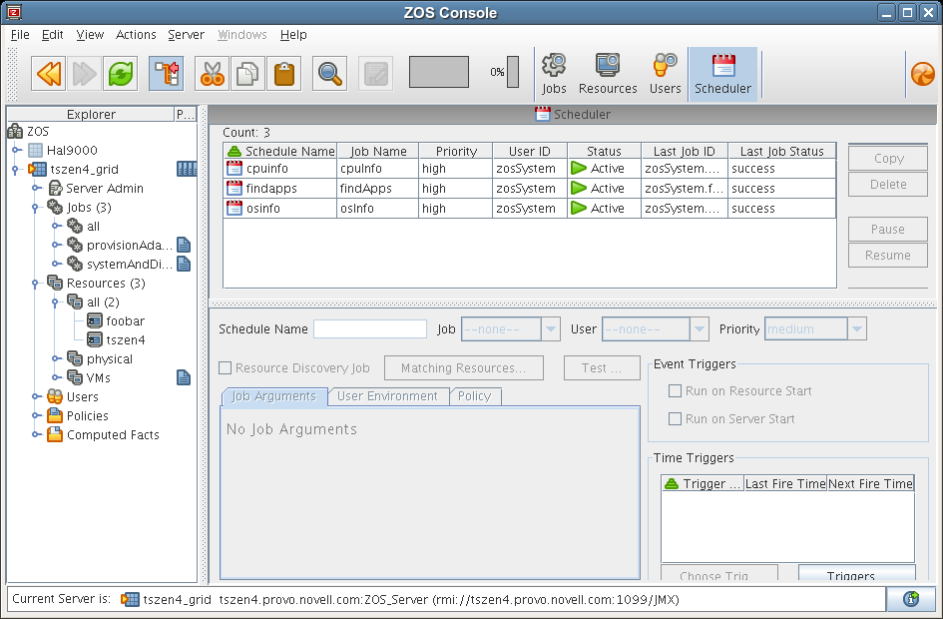Image resolution: width=943 pixels, height=619 pixels.
Task: Click the clipboard paste icon
Action: click(x=283, y=73)
